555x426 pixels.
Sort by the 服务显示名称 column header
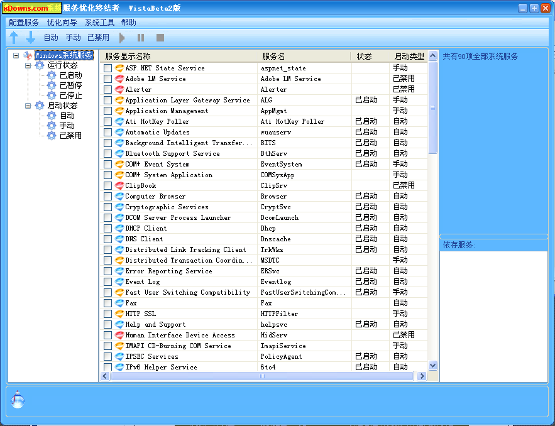click(x=178, y=57)
